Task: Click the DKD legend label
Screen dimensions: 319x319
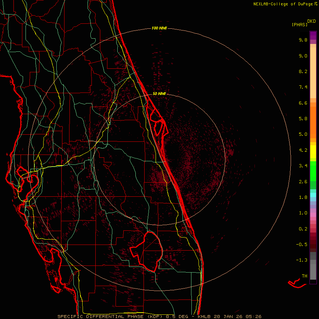Action: [312, 21]
